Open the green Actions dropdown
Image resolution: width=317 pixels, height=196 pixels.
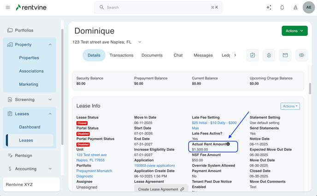tap(294, 31)
